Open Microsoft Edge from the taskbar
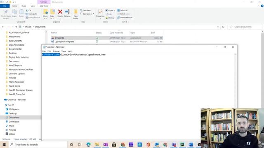 click(x=88, y=144)
